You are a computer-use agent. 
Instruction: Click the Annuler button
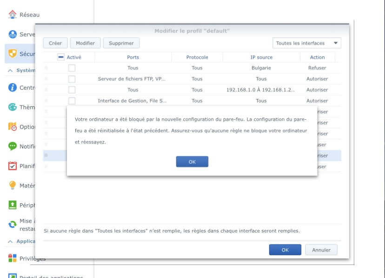[x=321, y=250]
